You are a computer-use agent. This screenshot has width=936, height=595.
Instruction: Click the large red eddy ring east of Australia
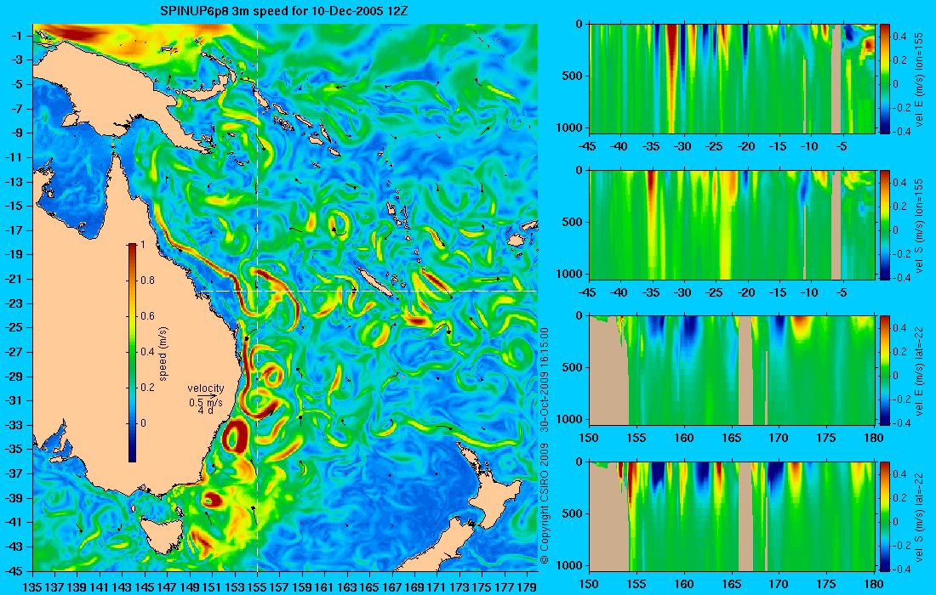pos(234,436)
